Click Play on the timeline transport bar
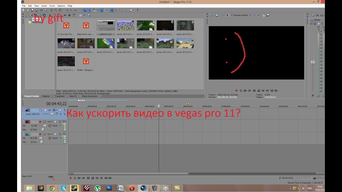The width and height of the screenshot is (342, 192). click(83, 178)
